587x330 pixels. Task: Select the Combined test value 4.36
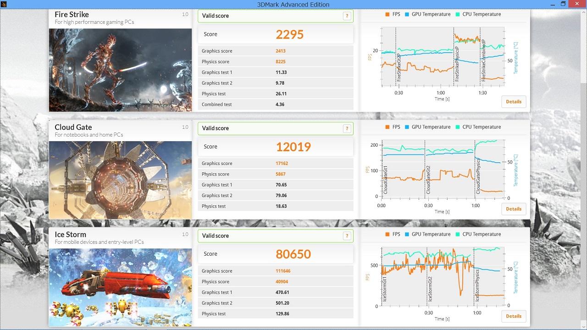[x=280, y=104]
